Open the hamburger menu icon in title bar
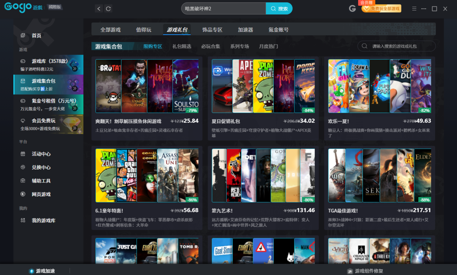Image resolution: width=457 pixels, height=275 pixels. point(414,8)
